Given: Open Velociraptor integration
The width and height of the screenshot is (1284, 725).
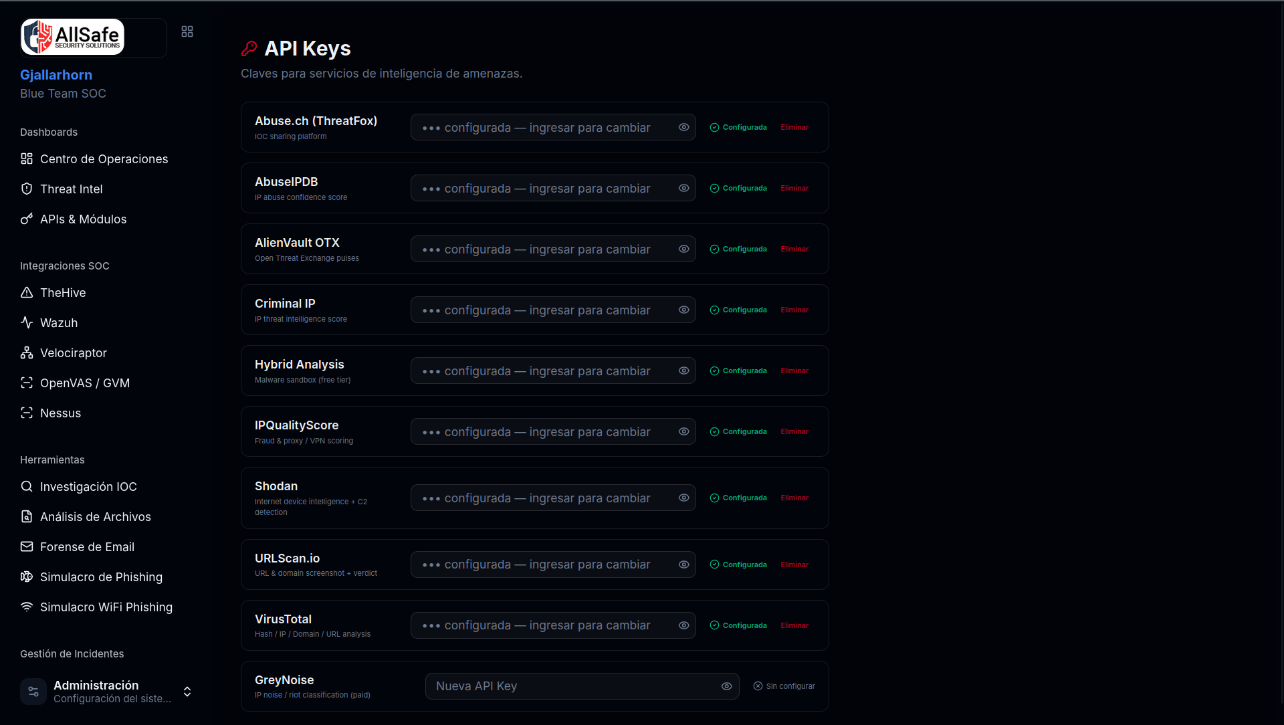Looking at the screenshot, I should point(74,353).
